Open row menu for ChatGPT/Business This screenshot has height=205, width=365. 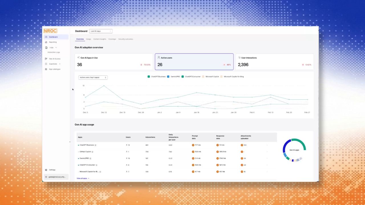click(267, 145)
